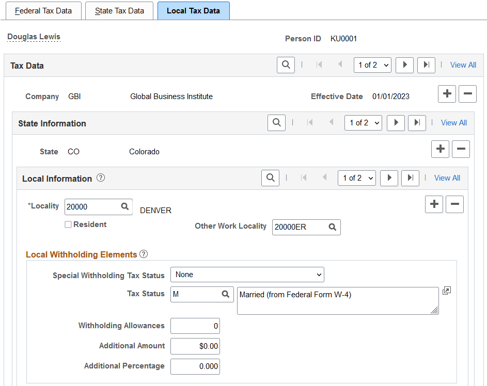Screen dimensions: 487x386
Task: Open the Other Work Locality lookup
Action: click(334, 227)
